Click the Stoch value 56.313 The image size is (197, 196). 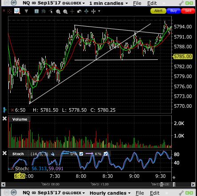(39, 169)
